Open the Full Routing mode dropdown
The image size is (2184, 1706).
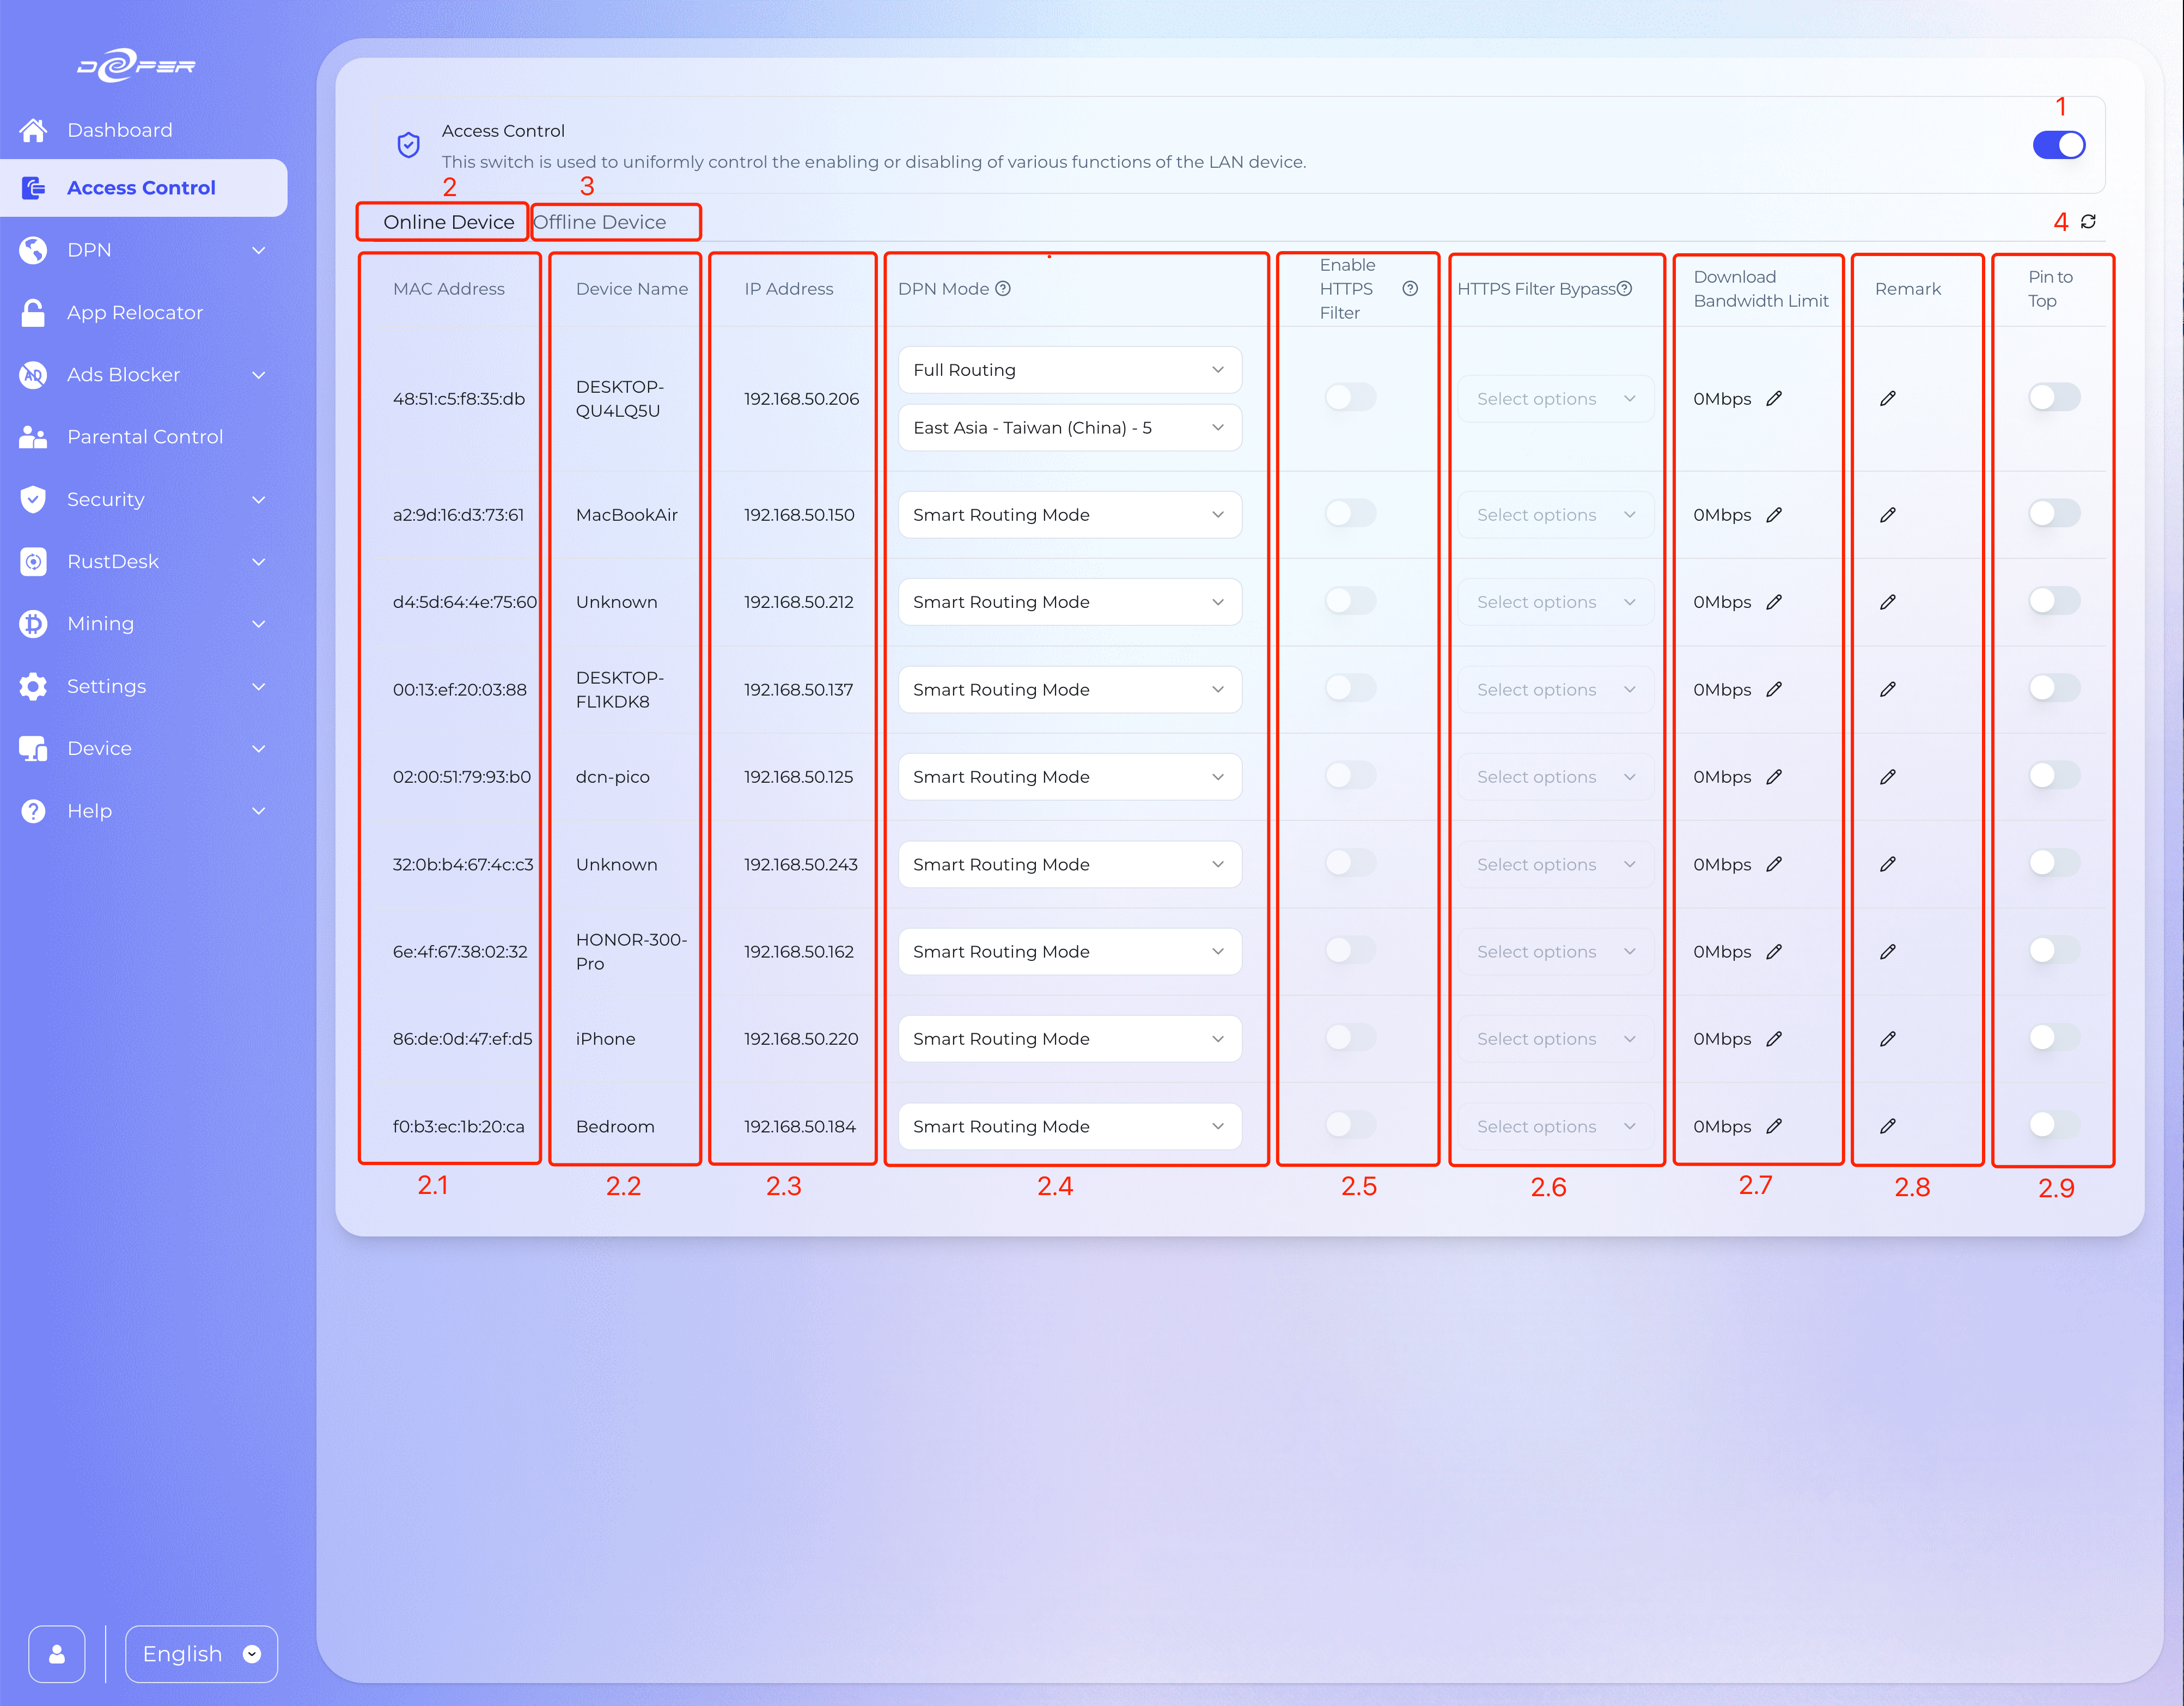pyautogui.click(x=1069, y=370)
